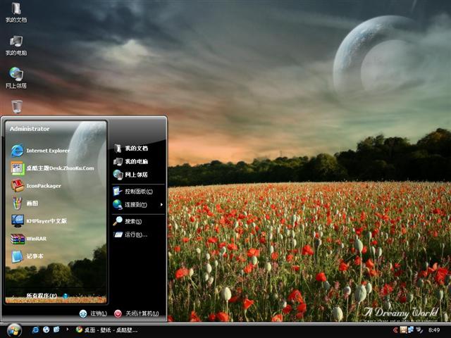Open 记事本 (Notepad)
451x338 pixels.
coord(35,256)
